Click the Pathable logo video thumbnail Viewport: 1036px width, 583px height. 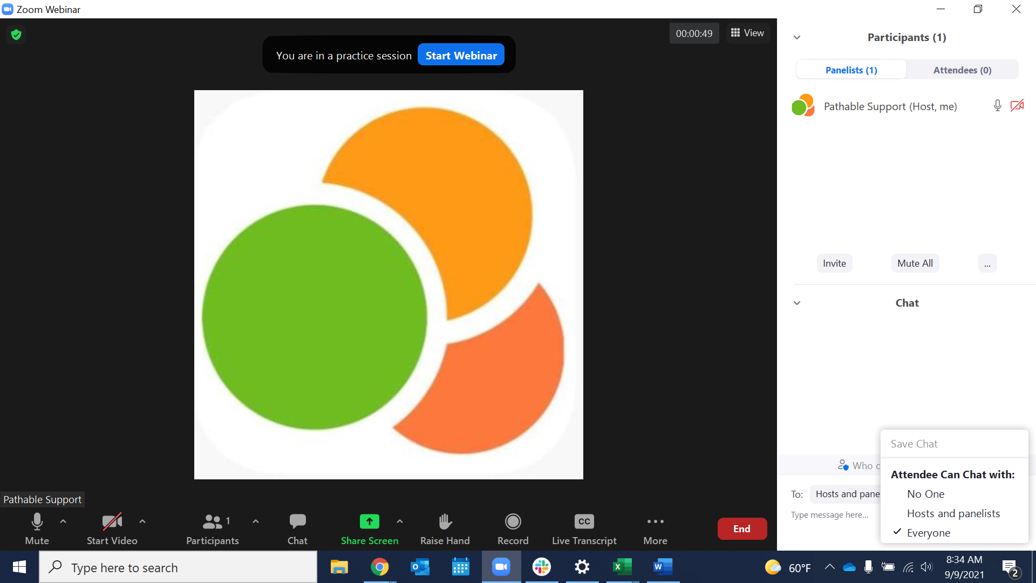click(388, 284)
